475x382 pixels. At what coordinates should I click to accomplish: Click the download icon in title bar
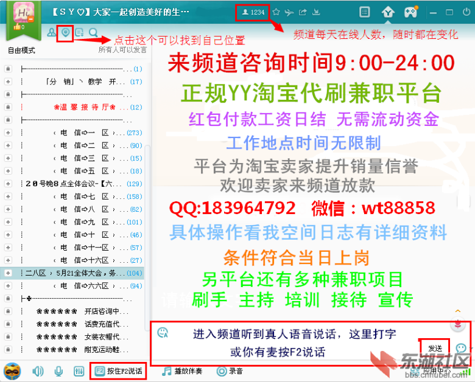point(316,12)
